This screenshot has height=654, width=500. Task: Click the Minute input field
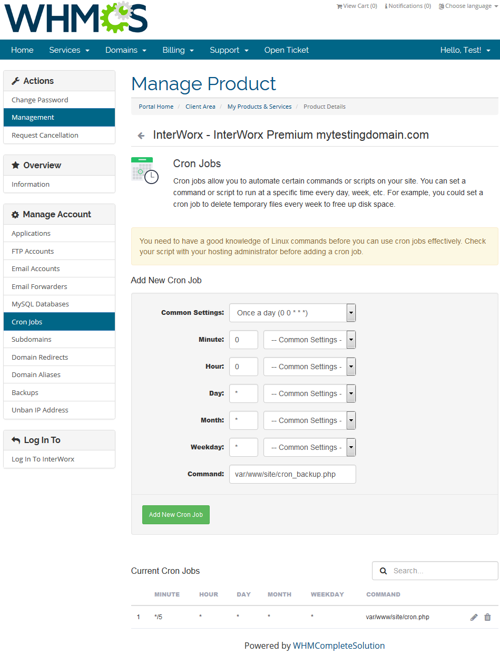243,340
